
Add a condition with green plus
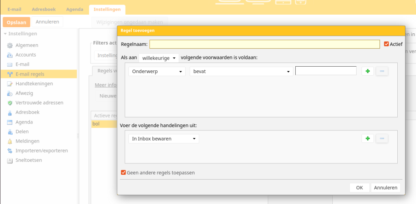[368, 71]
